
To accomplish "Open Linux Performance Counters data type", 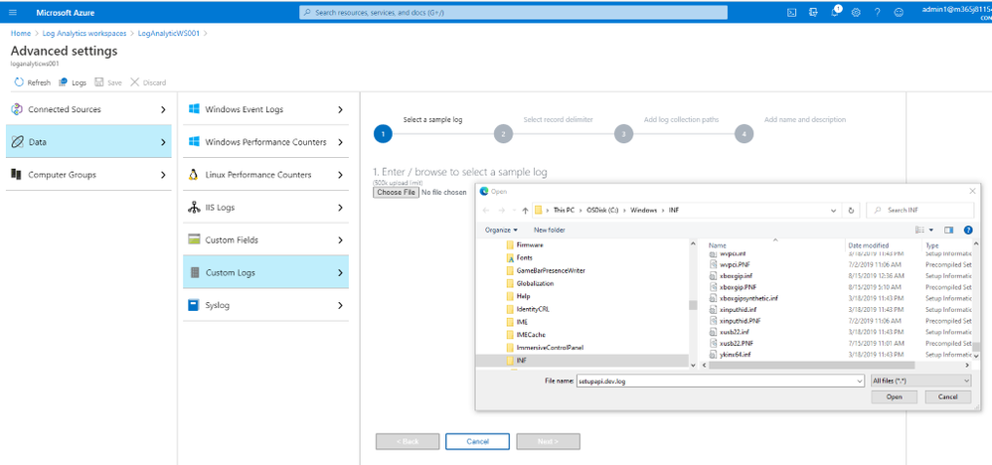I will click(265, 175).
